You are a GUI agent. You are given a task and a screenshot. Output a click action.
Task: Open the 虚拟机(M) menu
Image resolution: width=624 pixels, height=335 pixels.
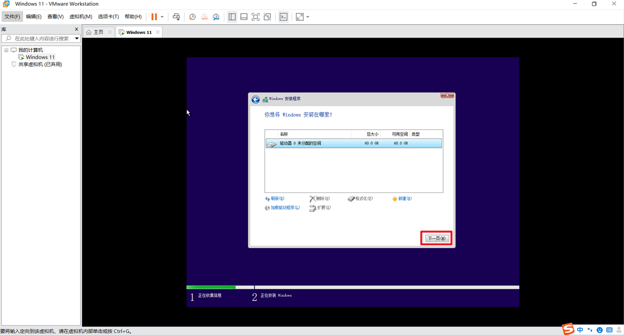click(81, 17)
